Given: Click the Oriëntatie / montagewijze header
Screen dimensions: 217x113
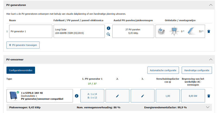Looking at the screenshot, I should [x=180, y=20].
